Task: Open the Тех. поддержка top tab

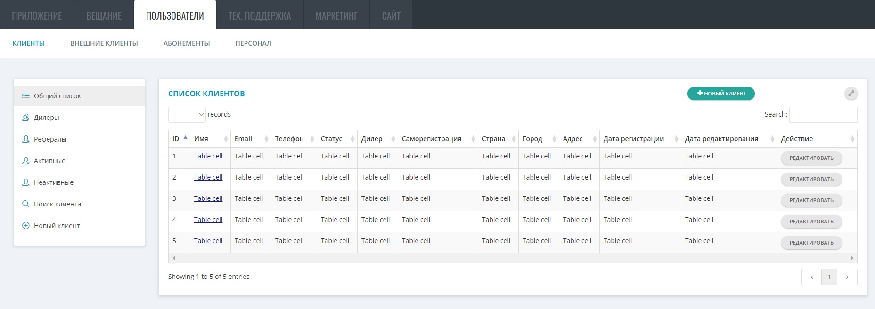Action: coord(260,16)
